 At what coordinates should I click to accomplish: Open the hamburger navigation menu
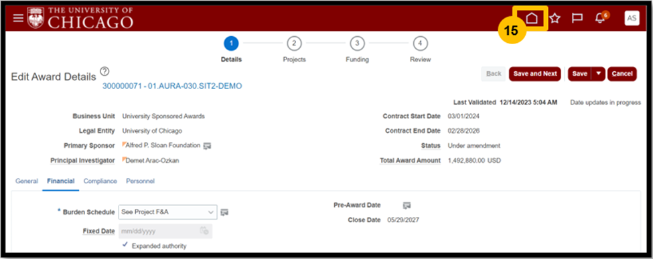18,18
